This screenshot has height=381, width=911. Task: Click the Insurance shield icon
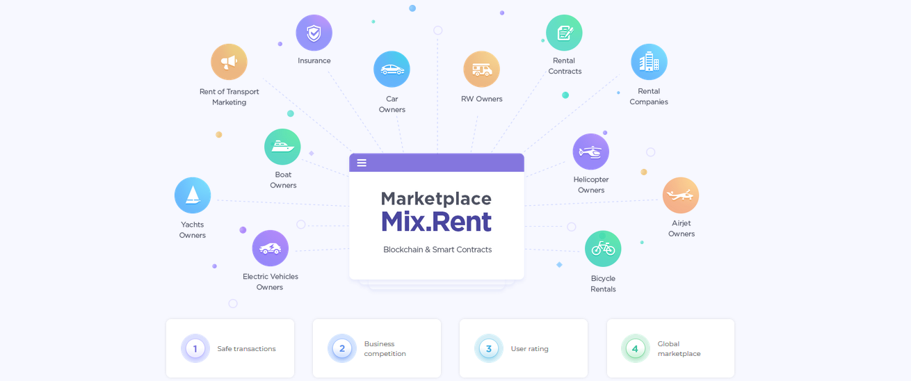pos(314,33)
